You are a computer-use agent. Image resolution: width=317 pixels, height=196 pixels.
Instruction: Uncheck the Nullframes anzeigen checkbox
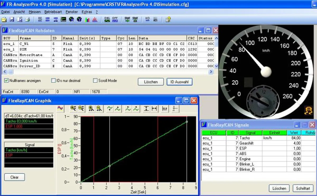(x=6, y=81)
